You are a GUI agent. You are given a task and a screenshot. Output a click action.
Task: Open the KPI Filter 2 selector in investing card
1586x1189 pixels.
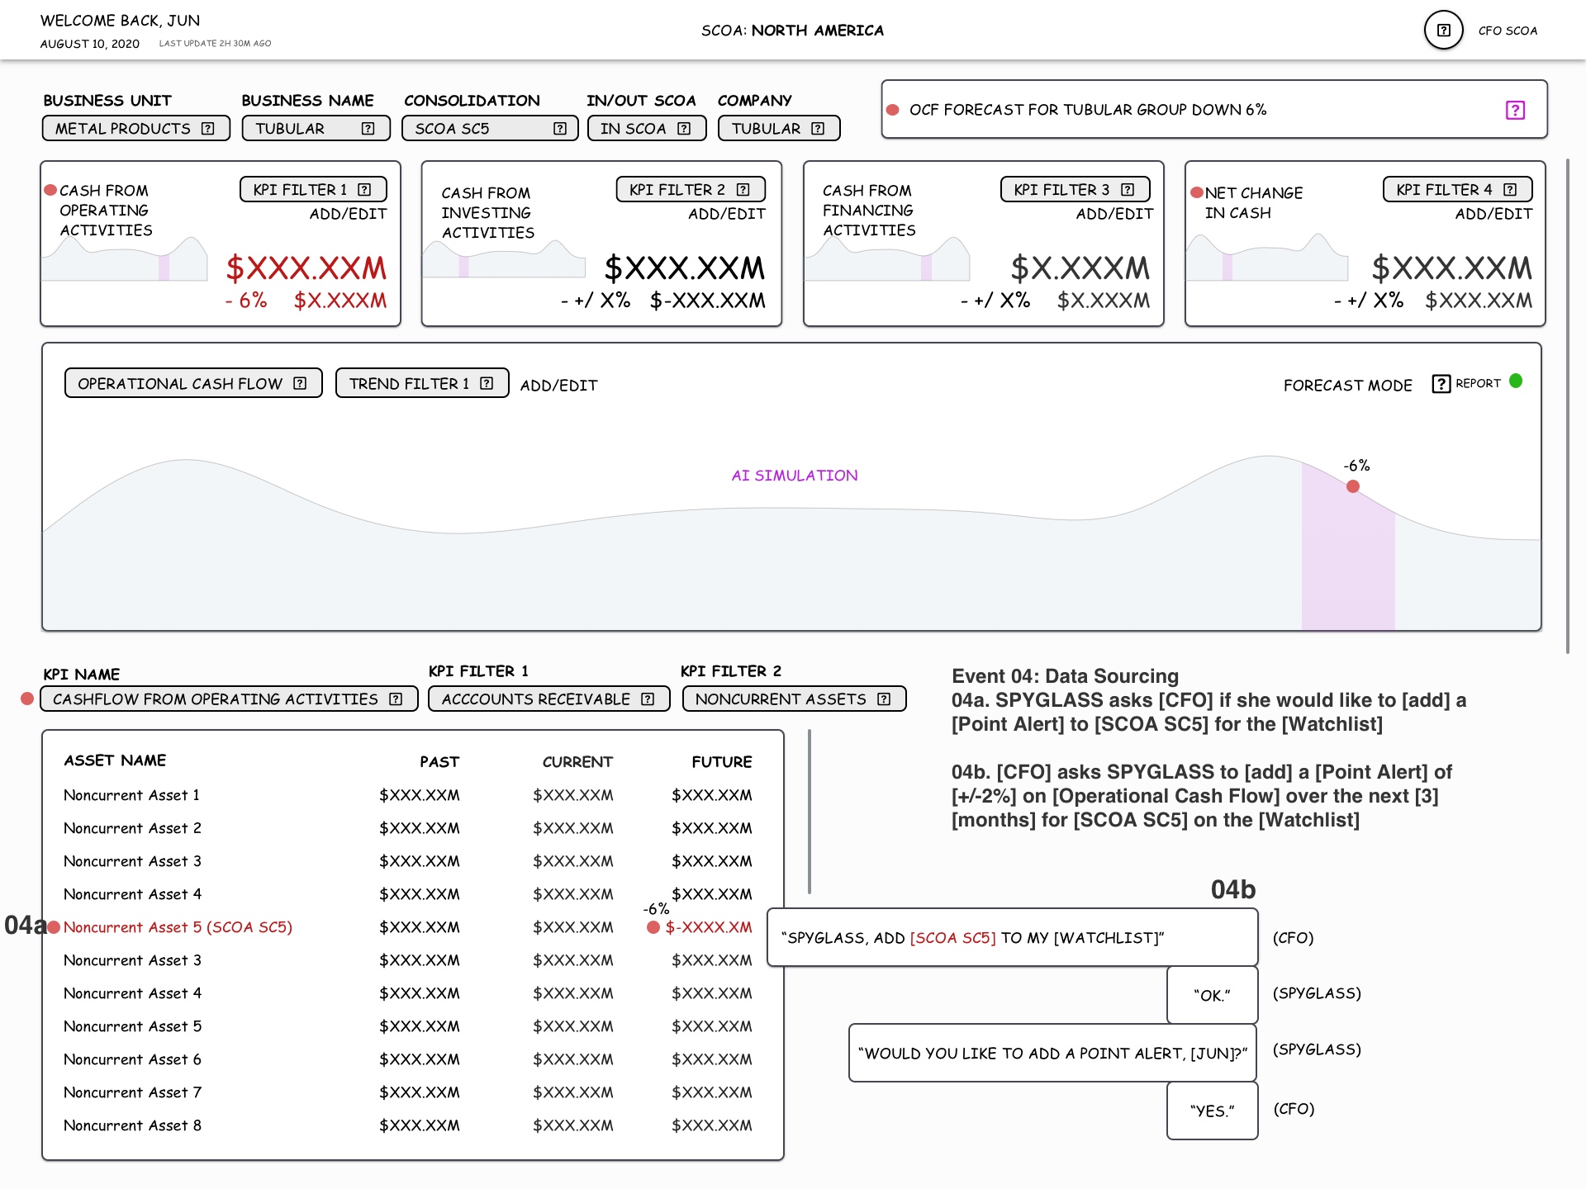690,190
